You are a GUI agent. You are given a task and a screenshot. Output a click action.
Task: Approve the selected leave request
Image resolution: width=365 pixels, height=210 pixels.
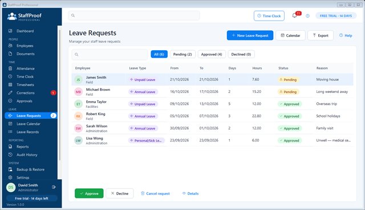89,193
